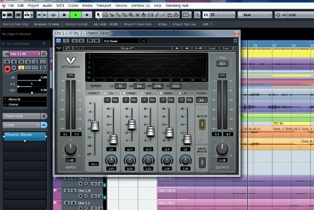Toggle the Monitor speaker button in inspector
This screenshot has height=210, width=314.
click(14, 68)
